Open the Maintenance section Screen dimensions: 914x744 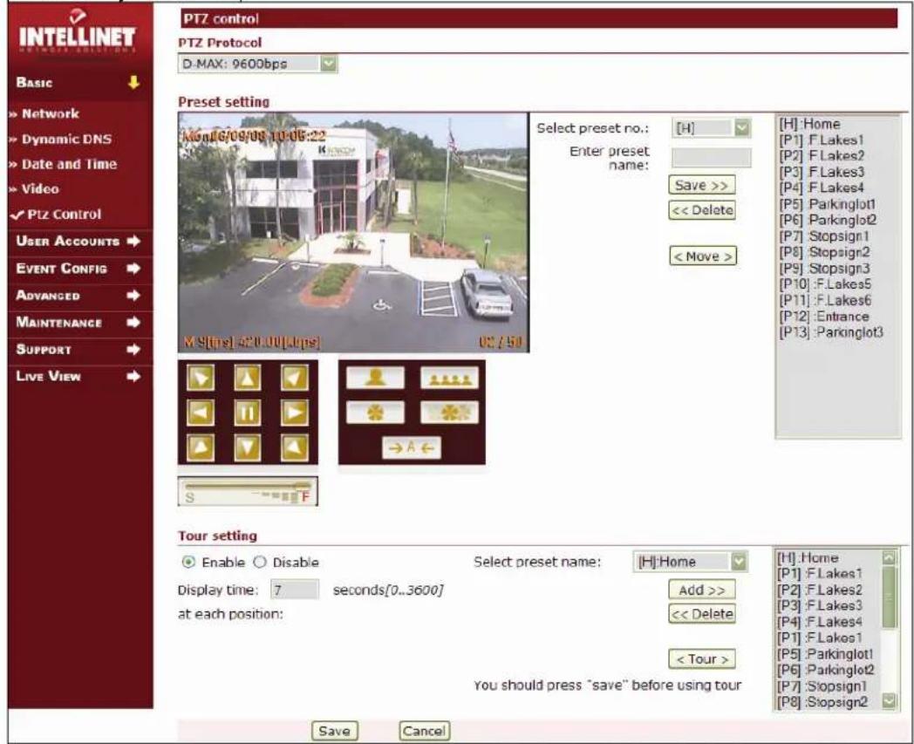(58, 322)
